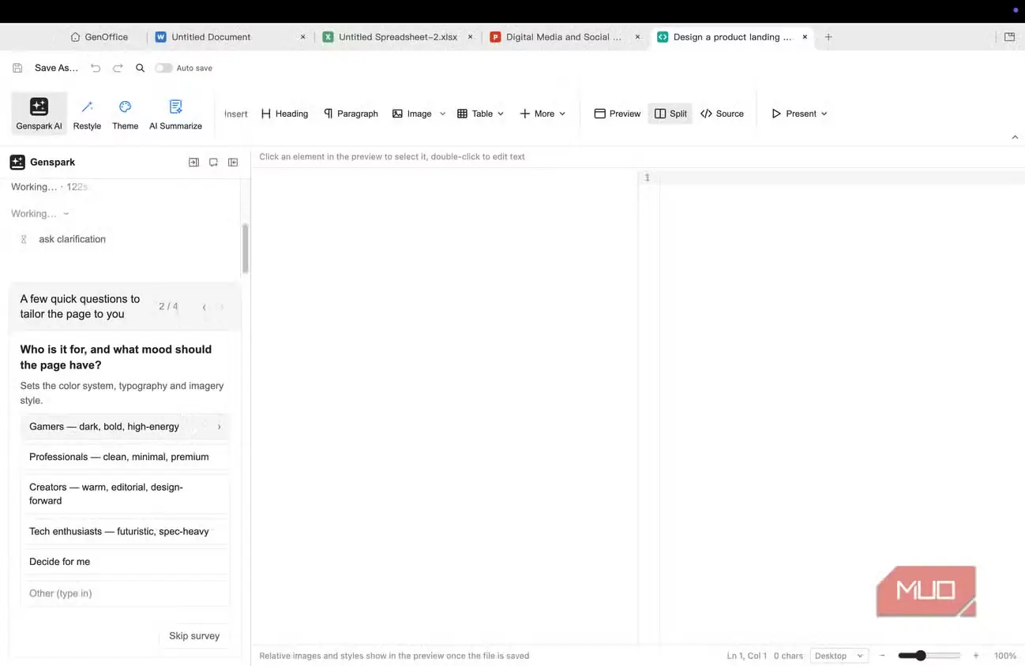
Task: Open the Present dropdown
Action: tap(799, 114)
